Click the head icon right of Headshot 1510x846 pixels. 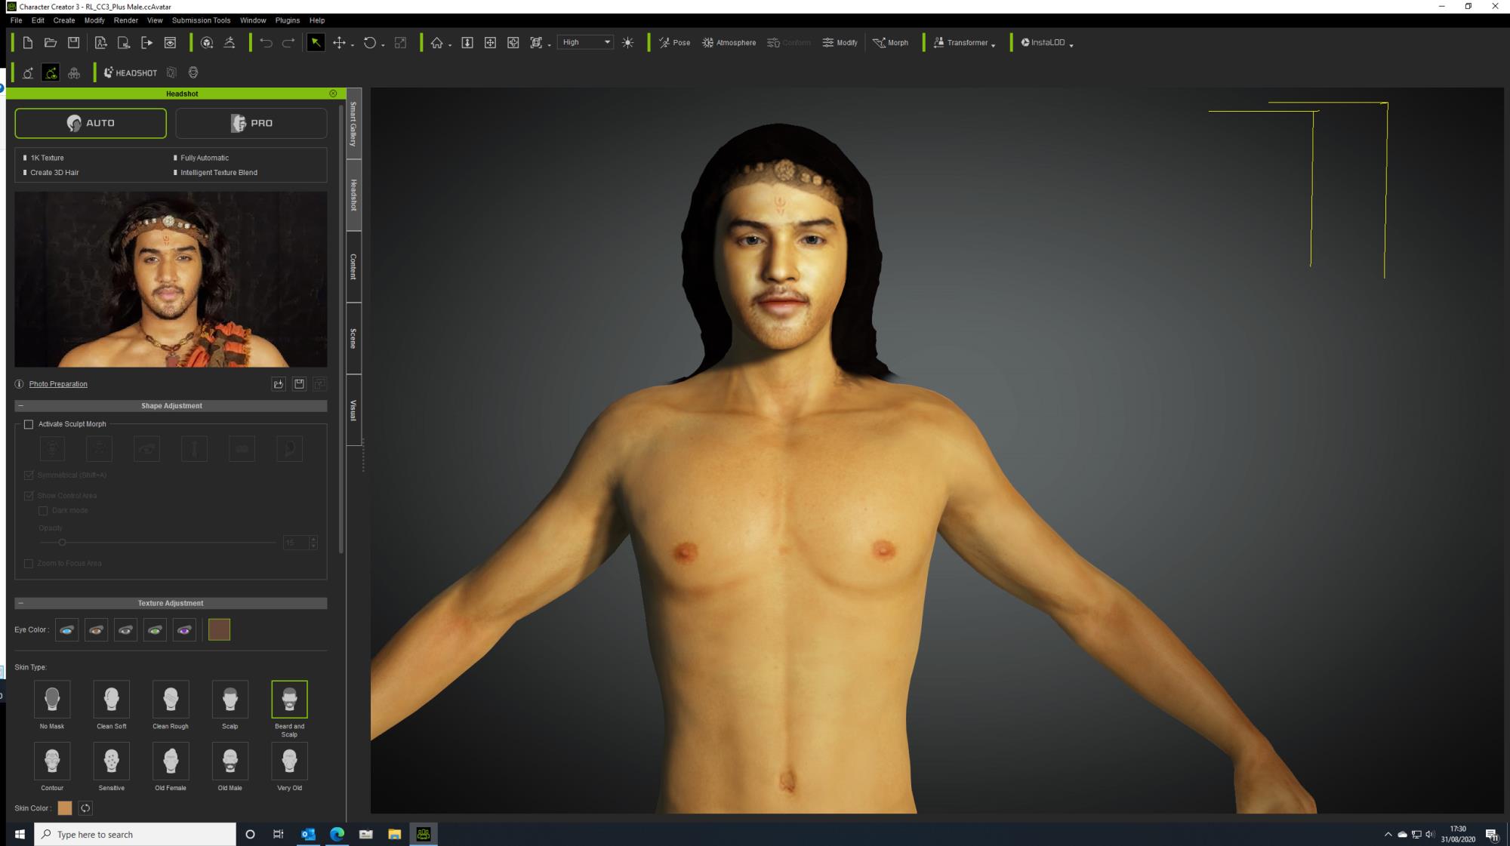coord(193,72)
